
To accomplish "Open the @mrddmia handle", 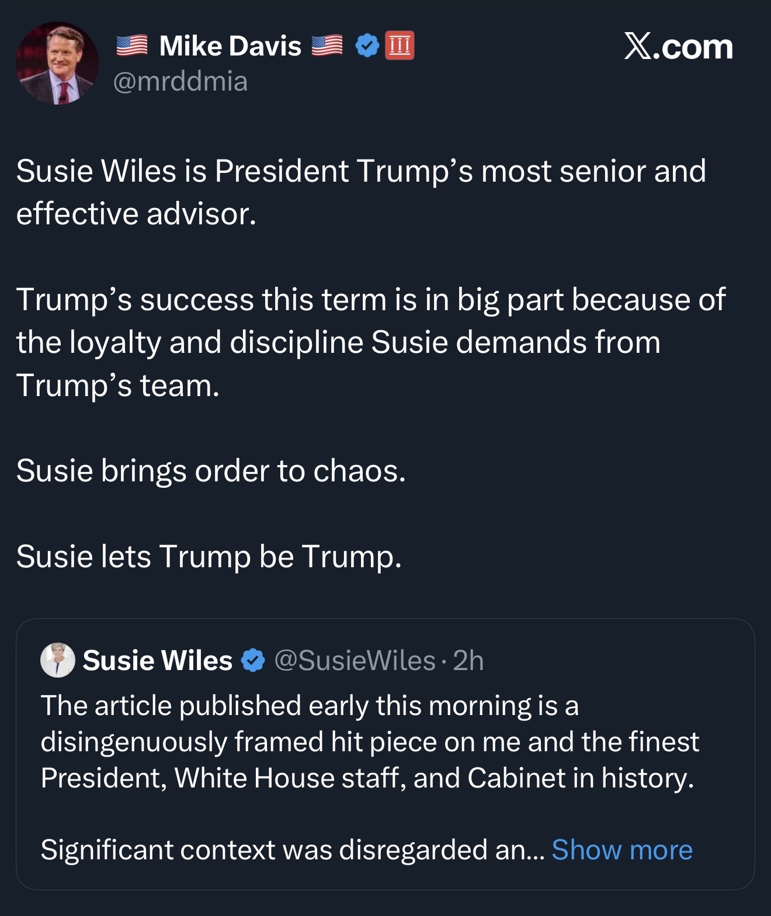I will [x=180, y=81].
